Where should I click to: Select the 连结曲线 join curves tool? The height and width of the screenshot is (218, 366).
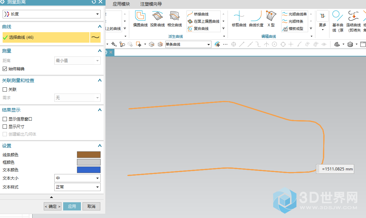[x=354, y=21]
